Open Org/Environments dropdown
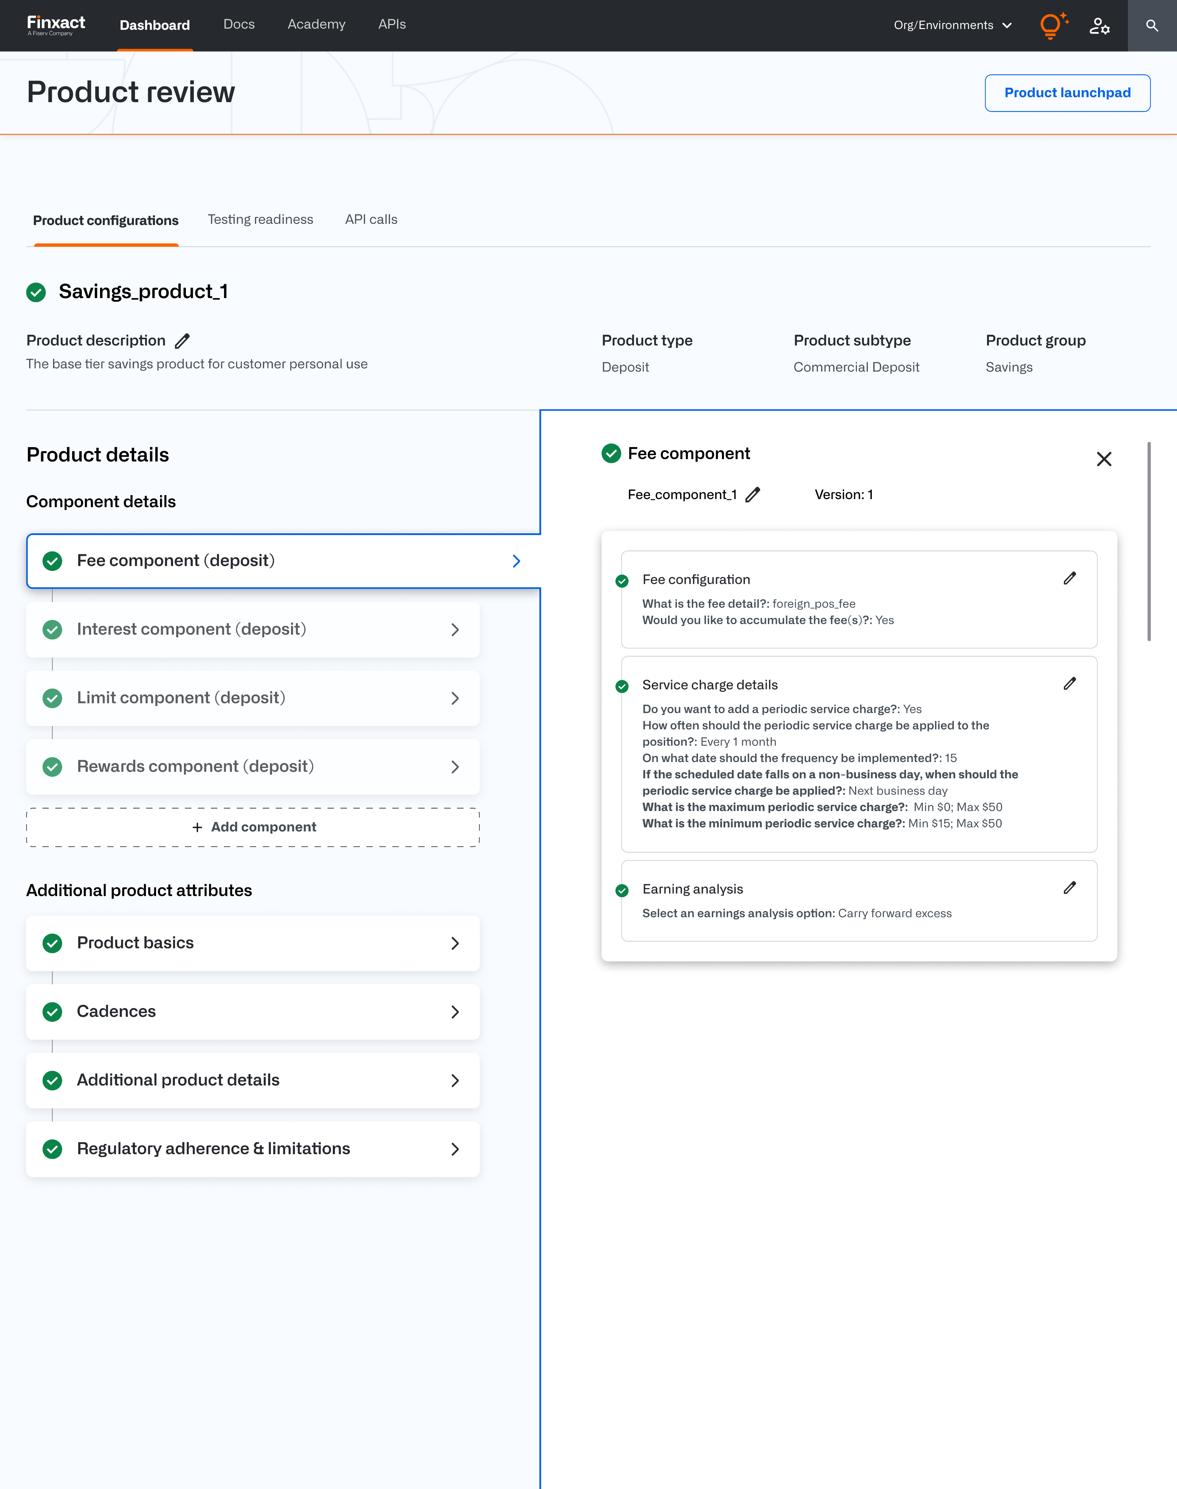 (x=952, y=25)
